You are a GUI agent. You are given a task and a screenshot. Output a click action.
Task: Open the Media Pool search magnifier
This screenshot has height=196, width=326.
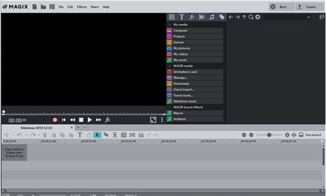[x=251, y=17]
